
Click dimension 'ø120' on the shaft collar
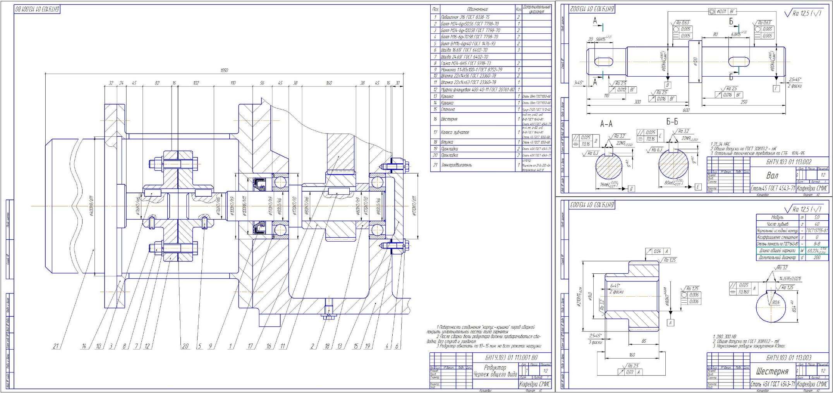pos(696,61)
